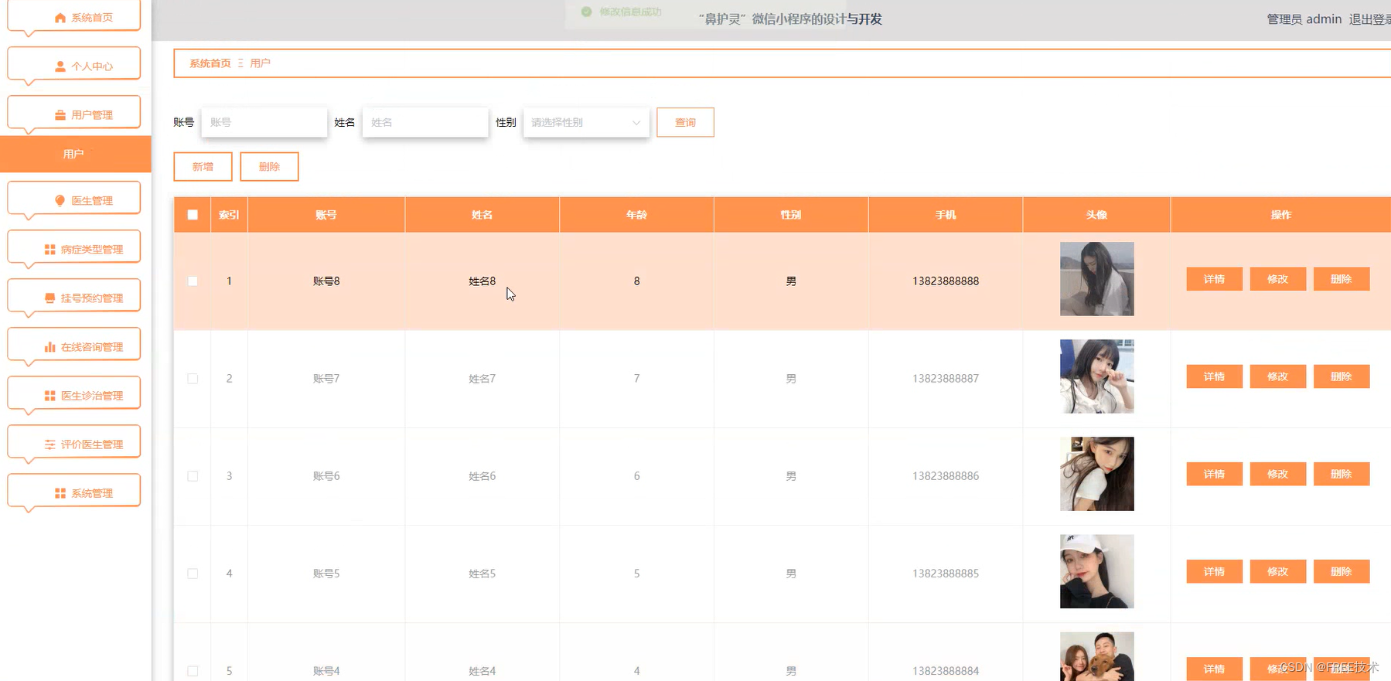Click 删除 for row 账号6
This screenshot has height=681, width=1391.
1342,474
